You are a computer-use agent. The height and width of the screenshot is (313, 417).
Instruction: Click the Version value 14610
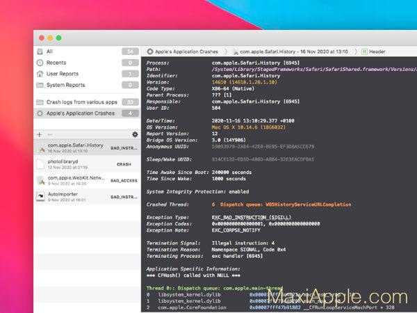click(x=245, y=82)
